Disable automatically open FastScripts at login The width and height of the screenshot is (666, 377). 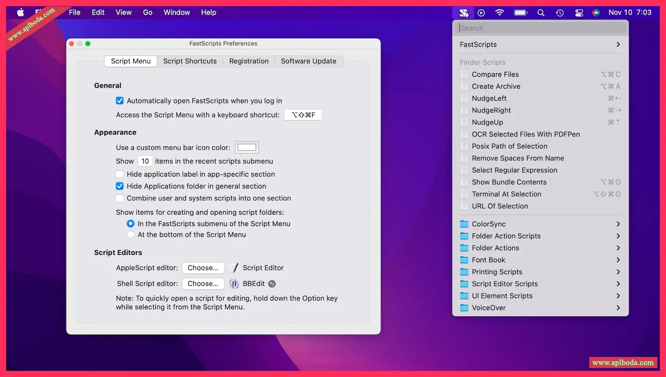point(120,101)
